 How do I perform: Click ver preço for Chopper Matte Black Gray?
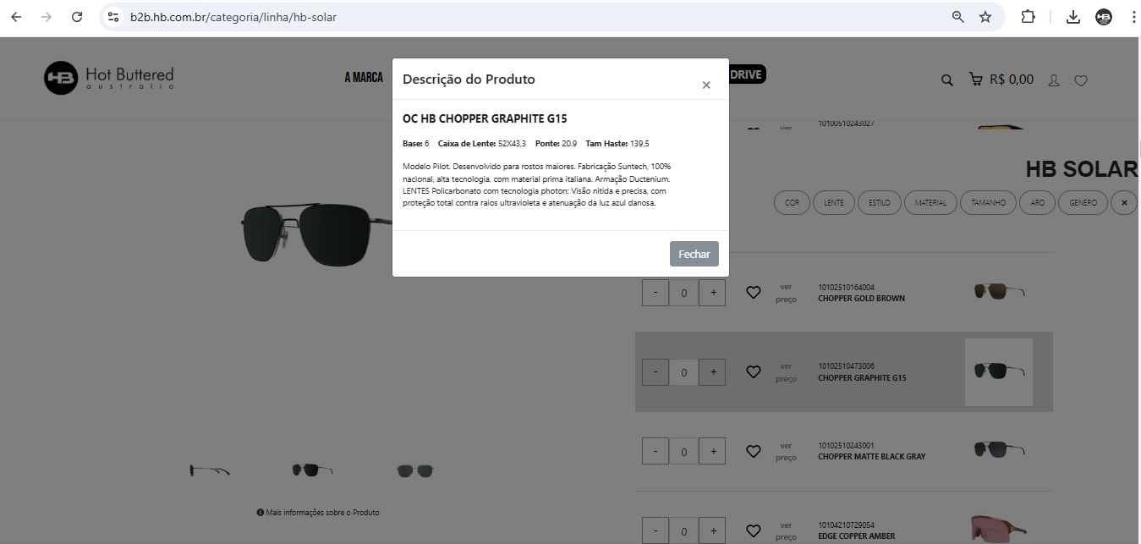point(786,451)
